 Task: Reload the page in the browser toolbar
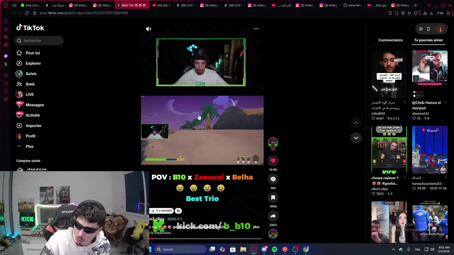tap(27, 13)
